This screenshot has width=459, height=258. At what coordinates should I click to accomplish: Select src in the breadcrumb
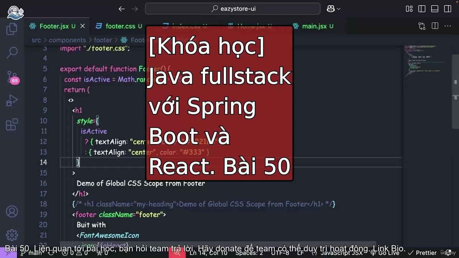click(36, 40)
